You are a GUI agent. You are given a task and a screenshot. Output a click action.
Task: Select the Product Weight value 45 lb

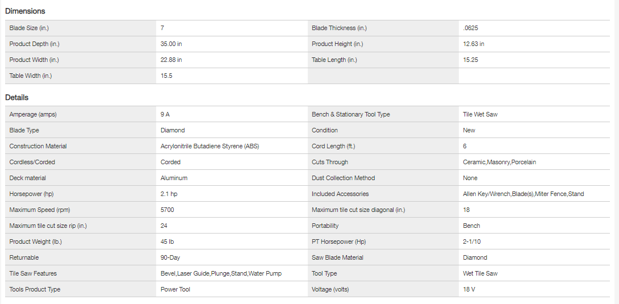169,241
